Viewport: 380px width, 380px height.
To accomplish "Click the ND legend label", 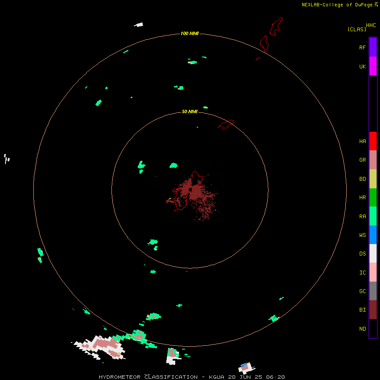I will coord(362,329).
